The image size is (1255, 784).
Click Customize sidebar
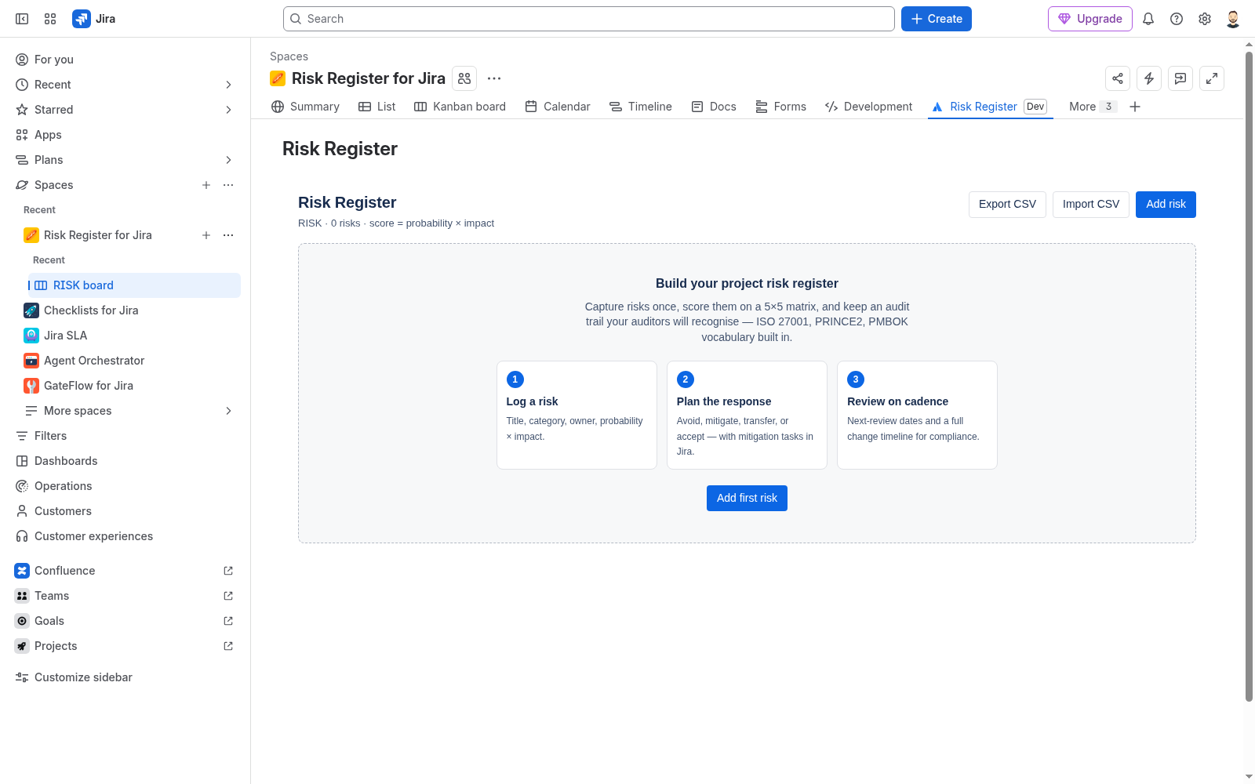coord(125,677)
